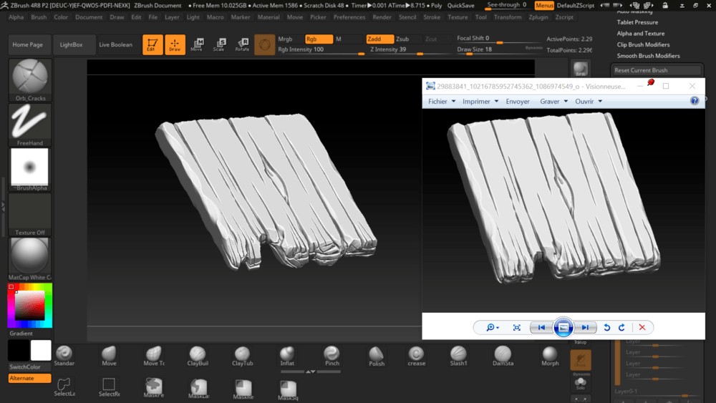
Task: Activate the Rotate transform button
Action: [x=242, y=44]
